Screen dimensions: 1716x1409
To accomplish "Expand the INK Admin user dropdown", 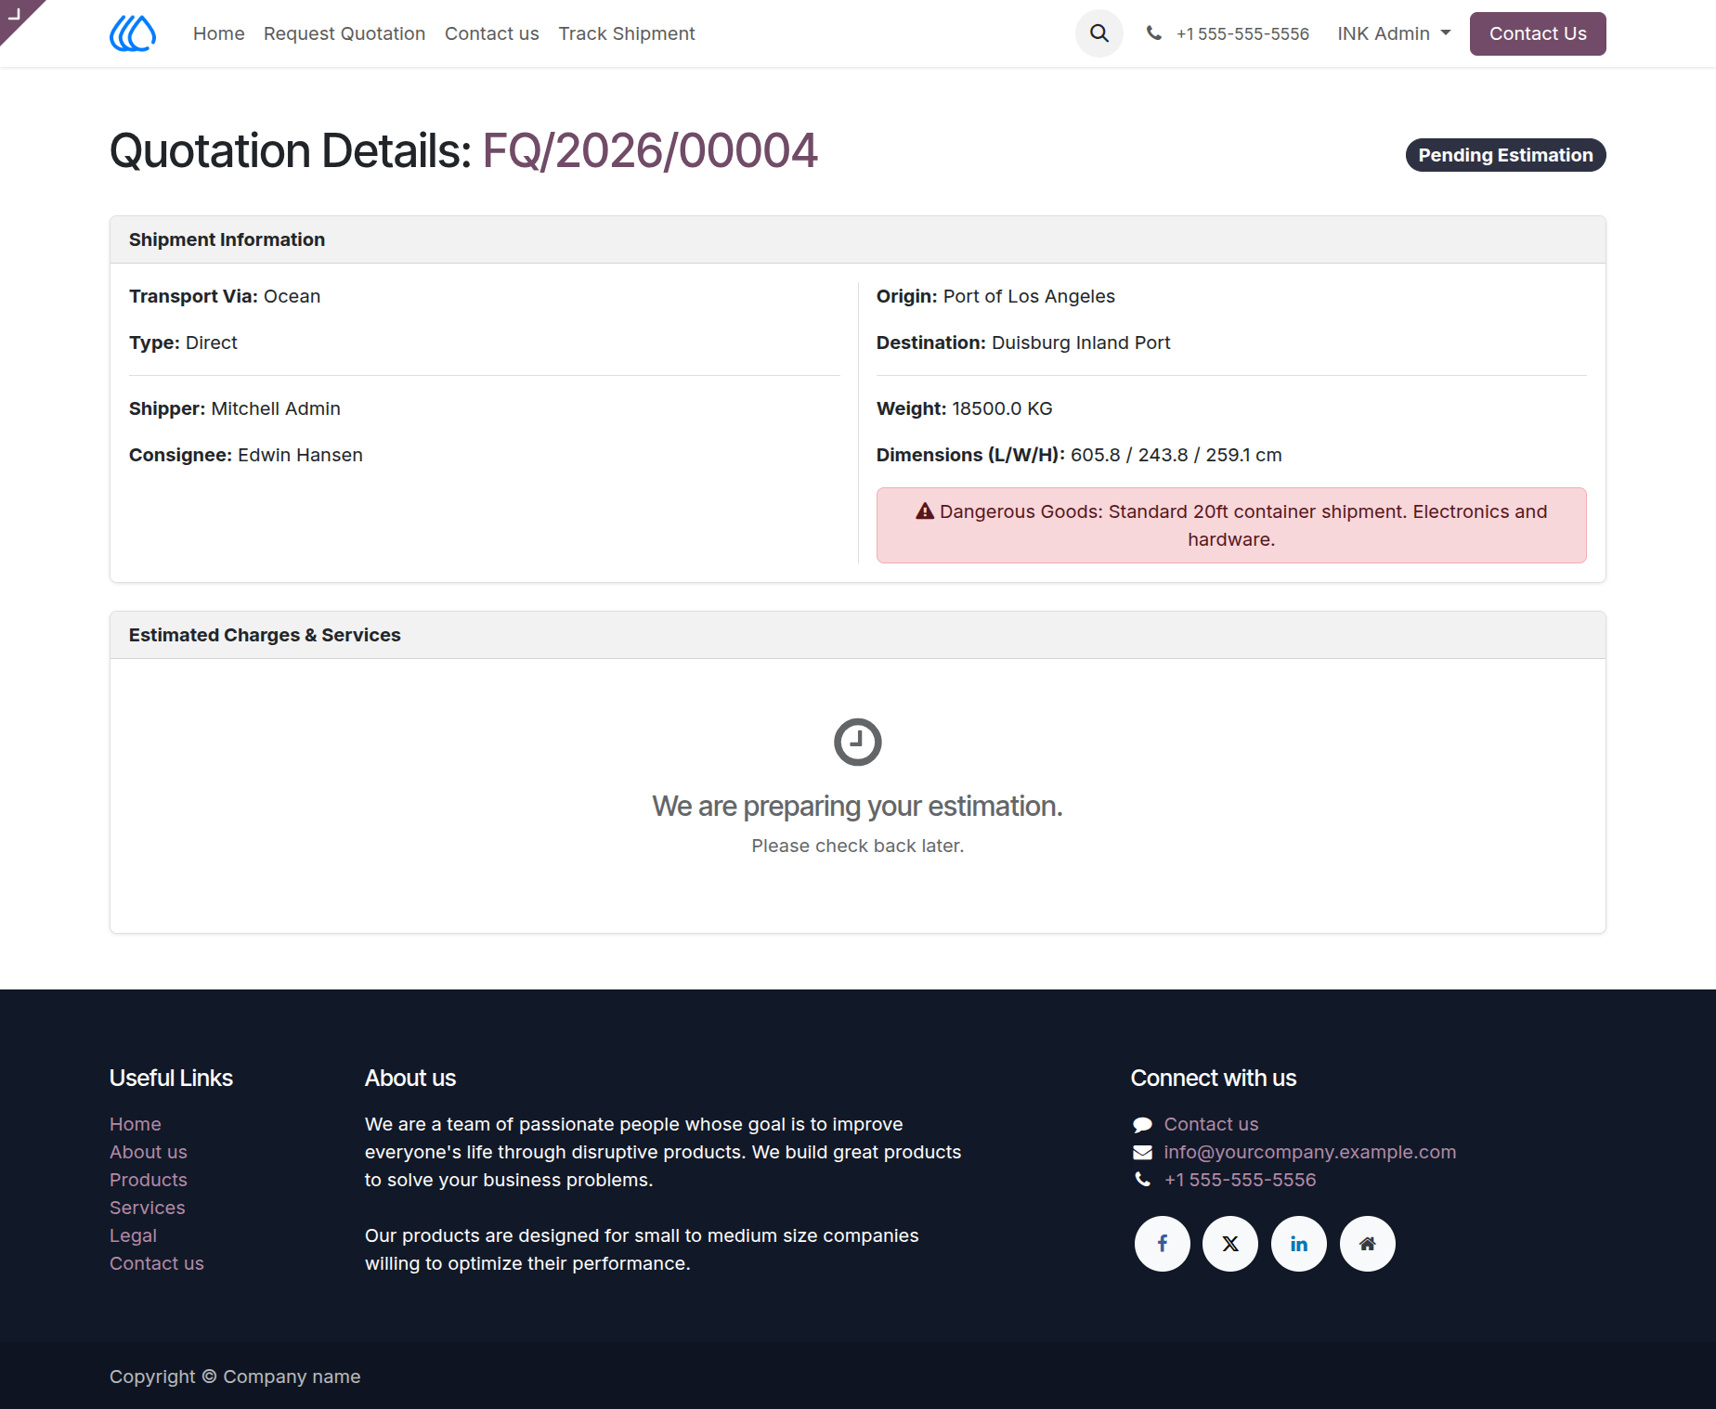I will tap(1394, 33).
